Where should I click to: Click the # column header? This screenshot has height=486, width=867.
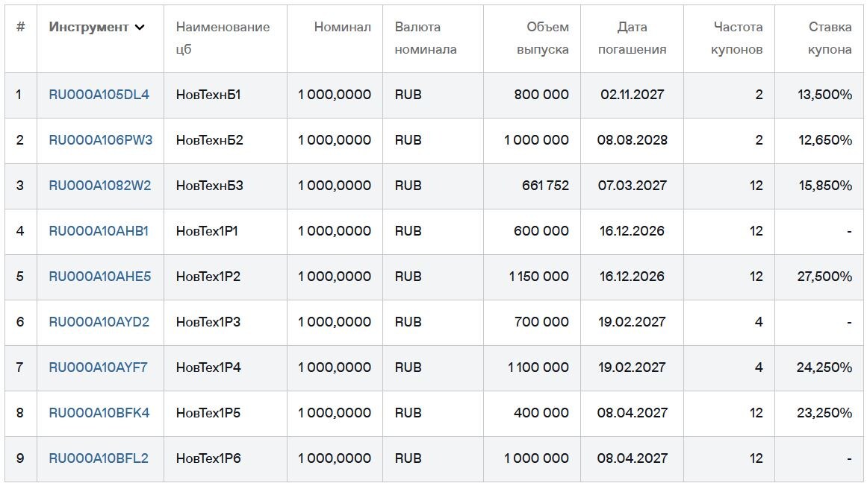click(20, 27)
